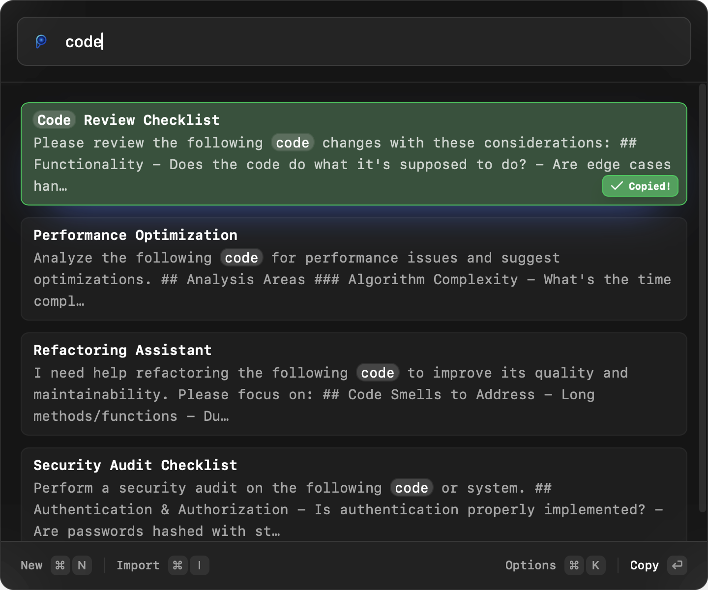708x590 pixels.
Task: Click the return-key icon beside Copy
Action: (x=678, y=565)
